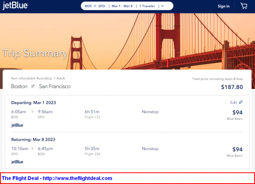Click $94 price of departing flight
Viewport: 255px width, 184px height.
(x=237, y=113)
